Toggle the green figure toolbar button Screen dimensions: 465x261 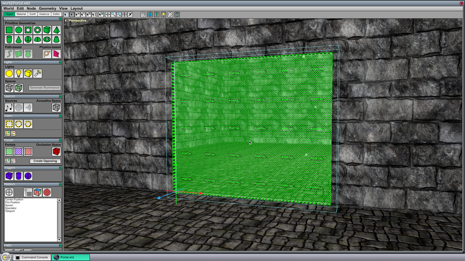click(x=156, y=14)
